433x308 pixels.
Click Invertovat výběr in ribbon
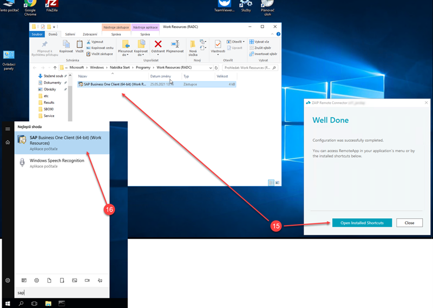263,54
